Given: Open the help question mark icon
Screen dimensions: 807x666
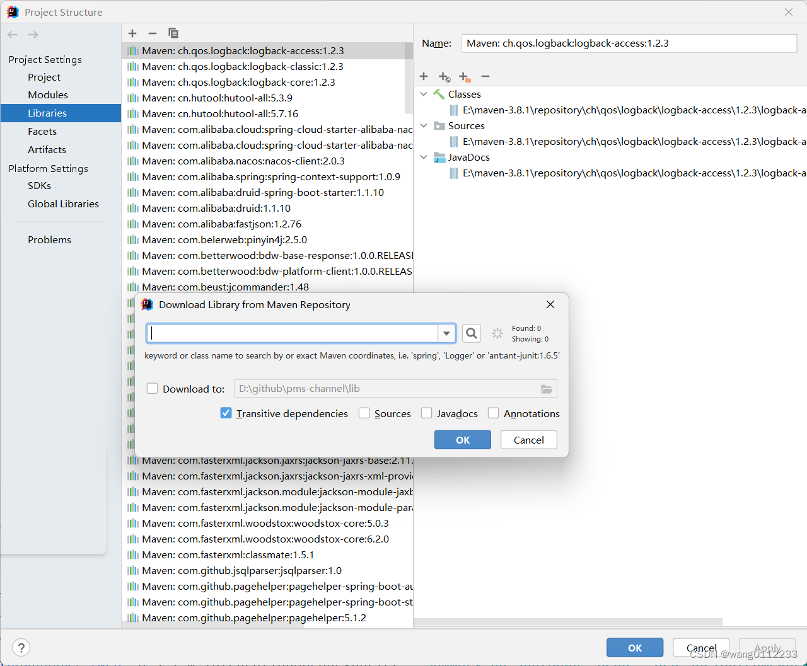Looking at the screenshot, I should [21, 647].
